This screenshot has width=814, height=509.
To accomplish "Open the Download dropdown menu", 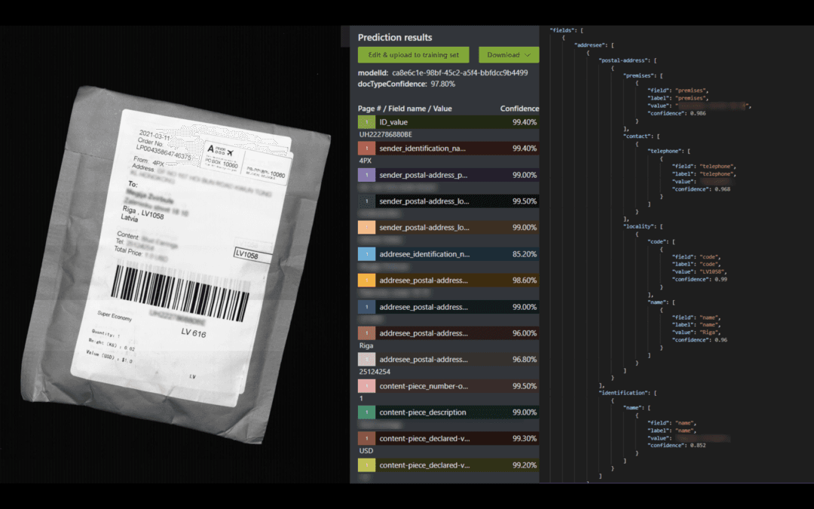I will coord(509,55).
